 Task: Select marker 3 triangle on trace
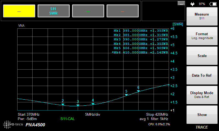click(78, 105)
